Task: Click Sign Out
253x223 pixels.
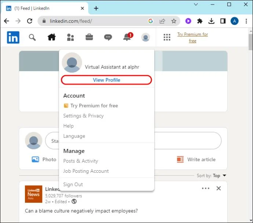Action: [x=73, y=184]
